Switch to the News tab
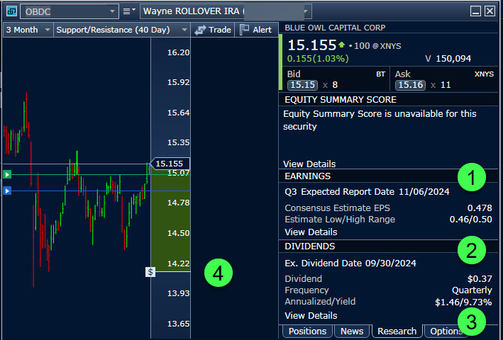This screenshot has height=340, width=503. pyautogui.click(x=352, y=331)
